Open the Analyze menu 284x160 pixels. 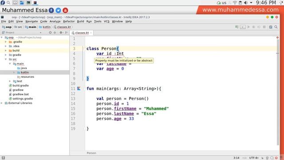(55, 21)
